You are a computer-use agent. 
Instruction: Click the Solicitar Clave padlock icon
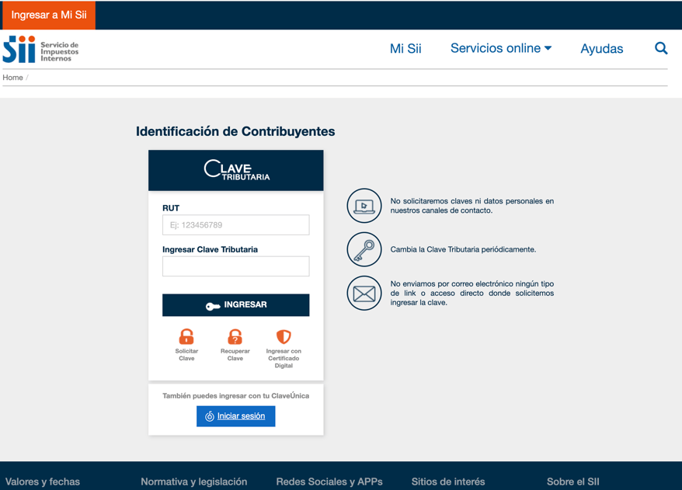(186, 337)
